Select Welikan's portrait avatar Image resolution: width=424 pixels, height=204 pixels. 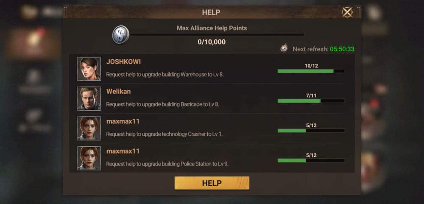click(x=89, y=98)
